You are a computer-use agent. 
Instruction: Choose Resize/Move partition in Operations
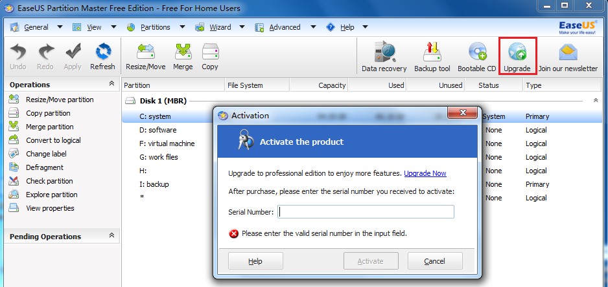click(60, 100)
